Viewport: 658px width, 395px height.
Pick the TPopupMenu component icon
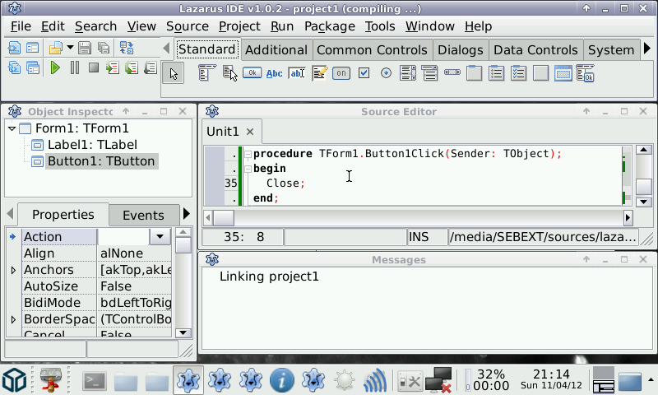point(229,73)
